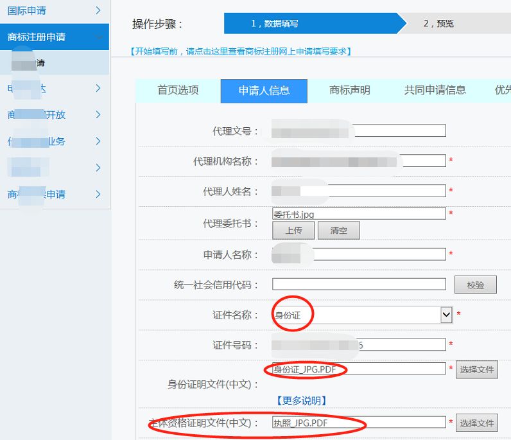Open the 更多说明 link
511x440 pixels.
pyautogui.click(x=302, y=401)
